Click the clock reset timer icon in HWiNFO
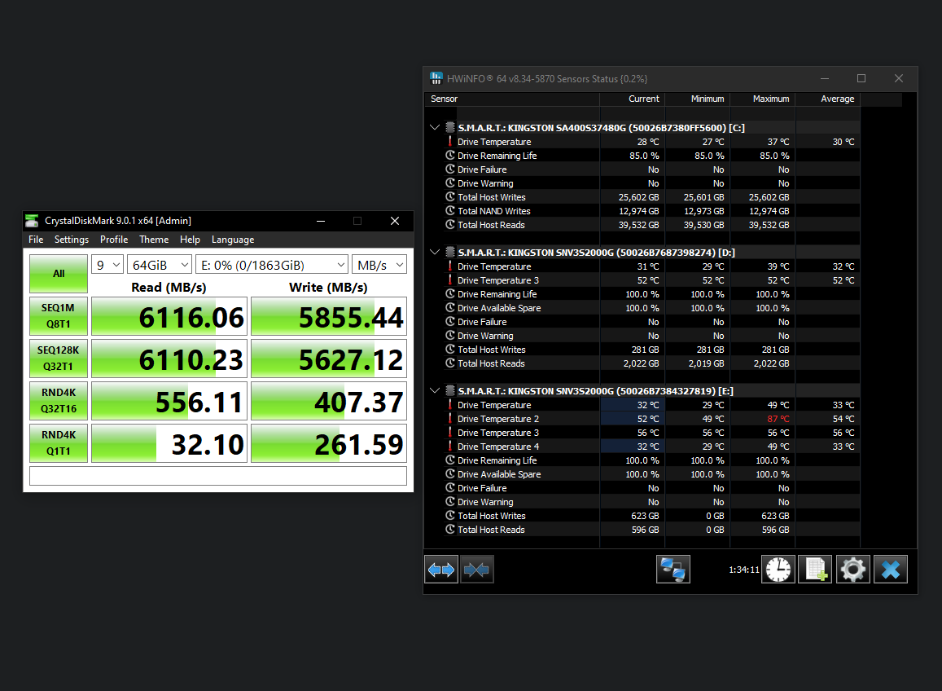The width and height of the screenshot is (942, 691). (778, 570)
